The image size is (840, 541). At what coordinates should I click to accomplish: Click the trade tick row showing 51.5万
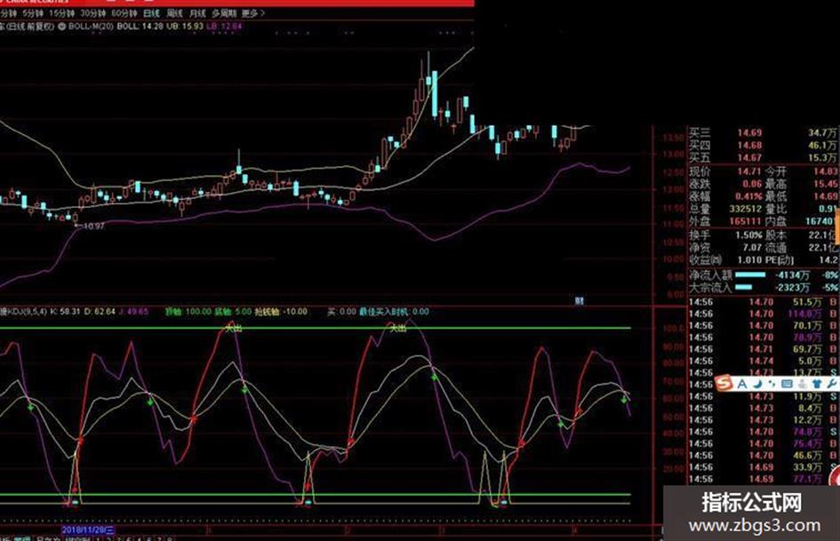[764, 302]
